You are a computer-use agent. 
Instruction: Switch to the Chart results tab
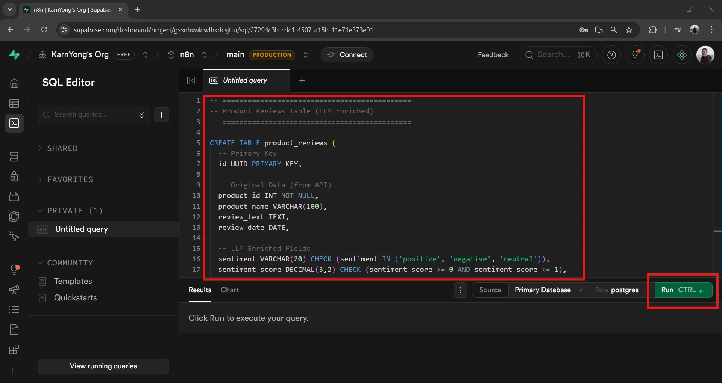point(230,290)
